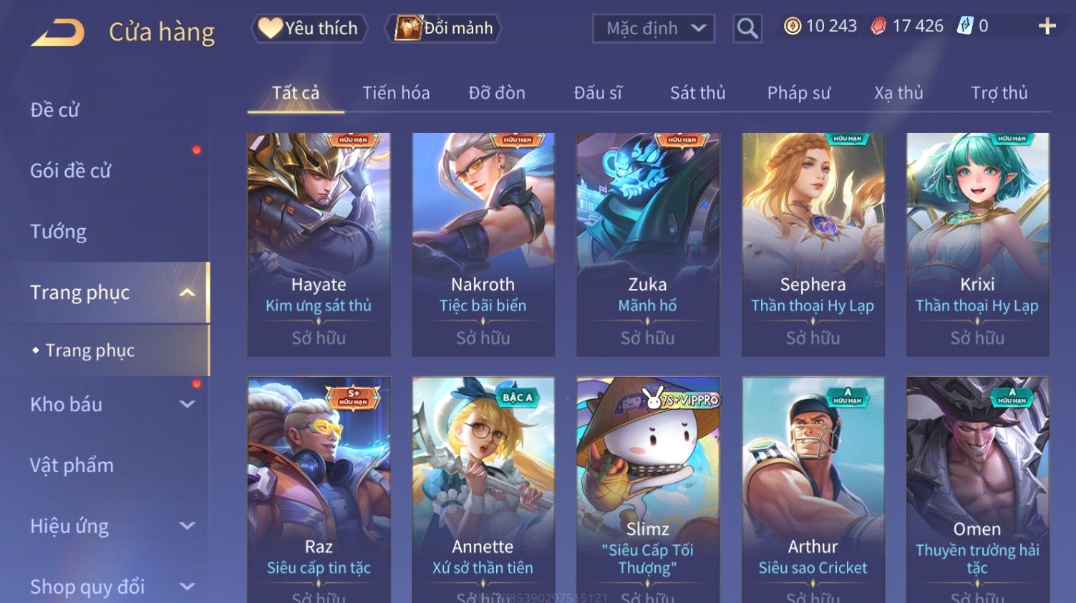Click the golden back arrow icon
This screenshot has width=1076, height=603.
coord(59,32)
